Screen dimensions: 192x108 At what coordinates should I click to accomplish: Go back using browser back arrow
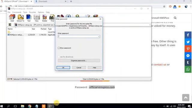(1, 6)
